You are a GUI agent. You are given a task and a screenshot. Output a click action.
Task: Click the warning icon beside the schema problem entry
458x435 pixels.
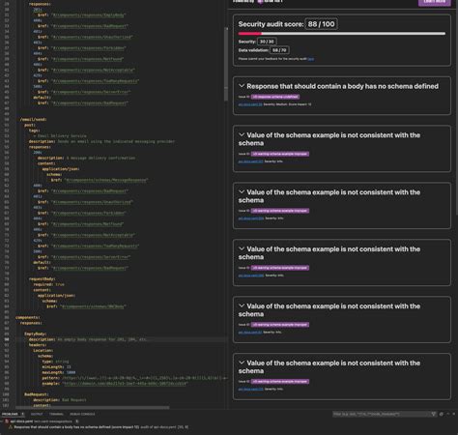pos(11,427)
